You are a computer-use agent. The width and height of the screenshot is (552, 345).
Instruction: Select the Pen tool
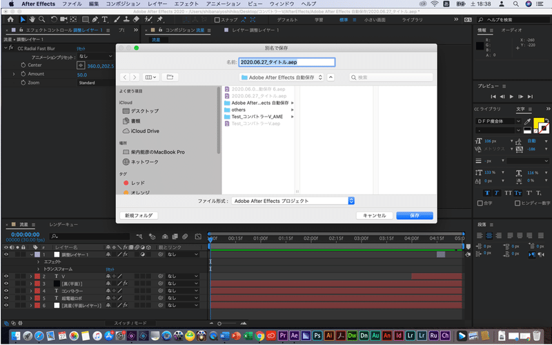point(95,20)
